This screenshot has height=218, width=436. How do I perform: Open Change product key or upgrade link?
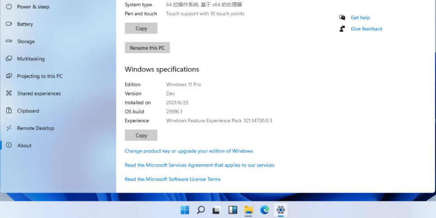(189, 151)
